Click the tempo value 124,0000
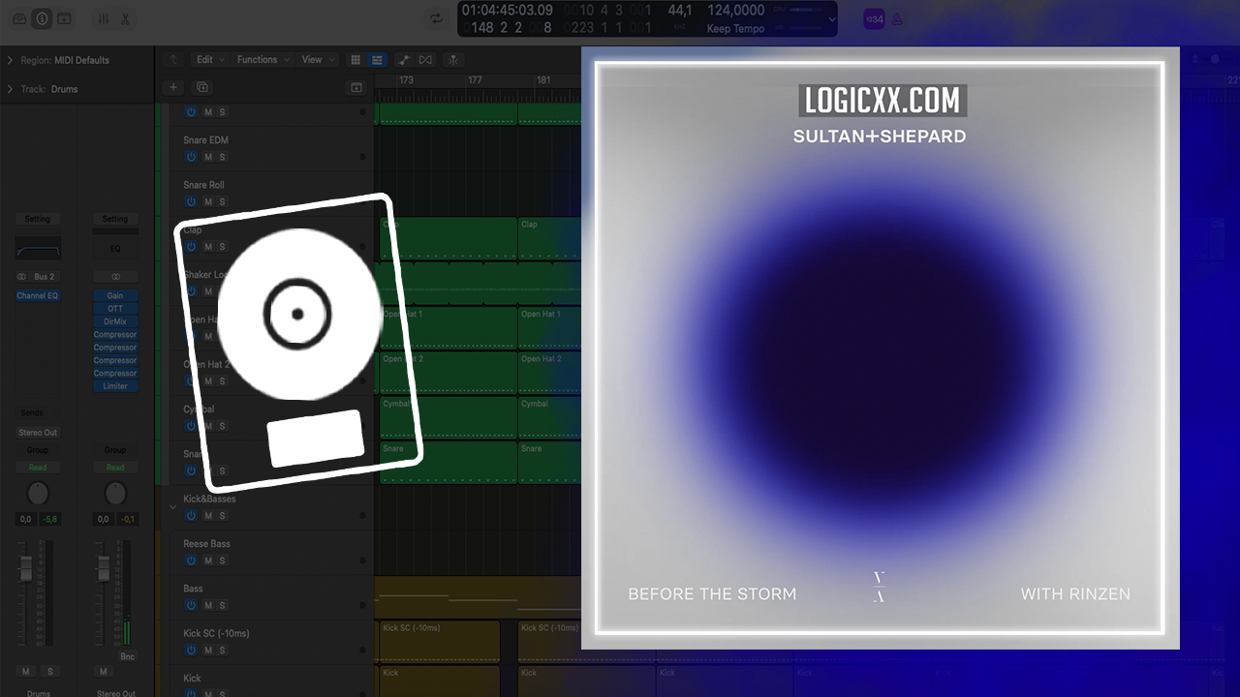Screen dimensions: 1240x697 coord(736,11)
